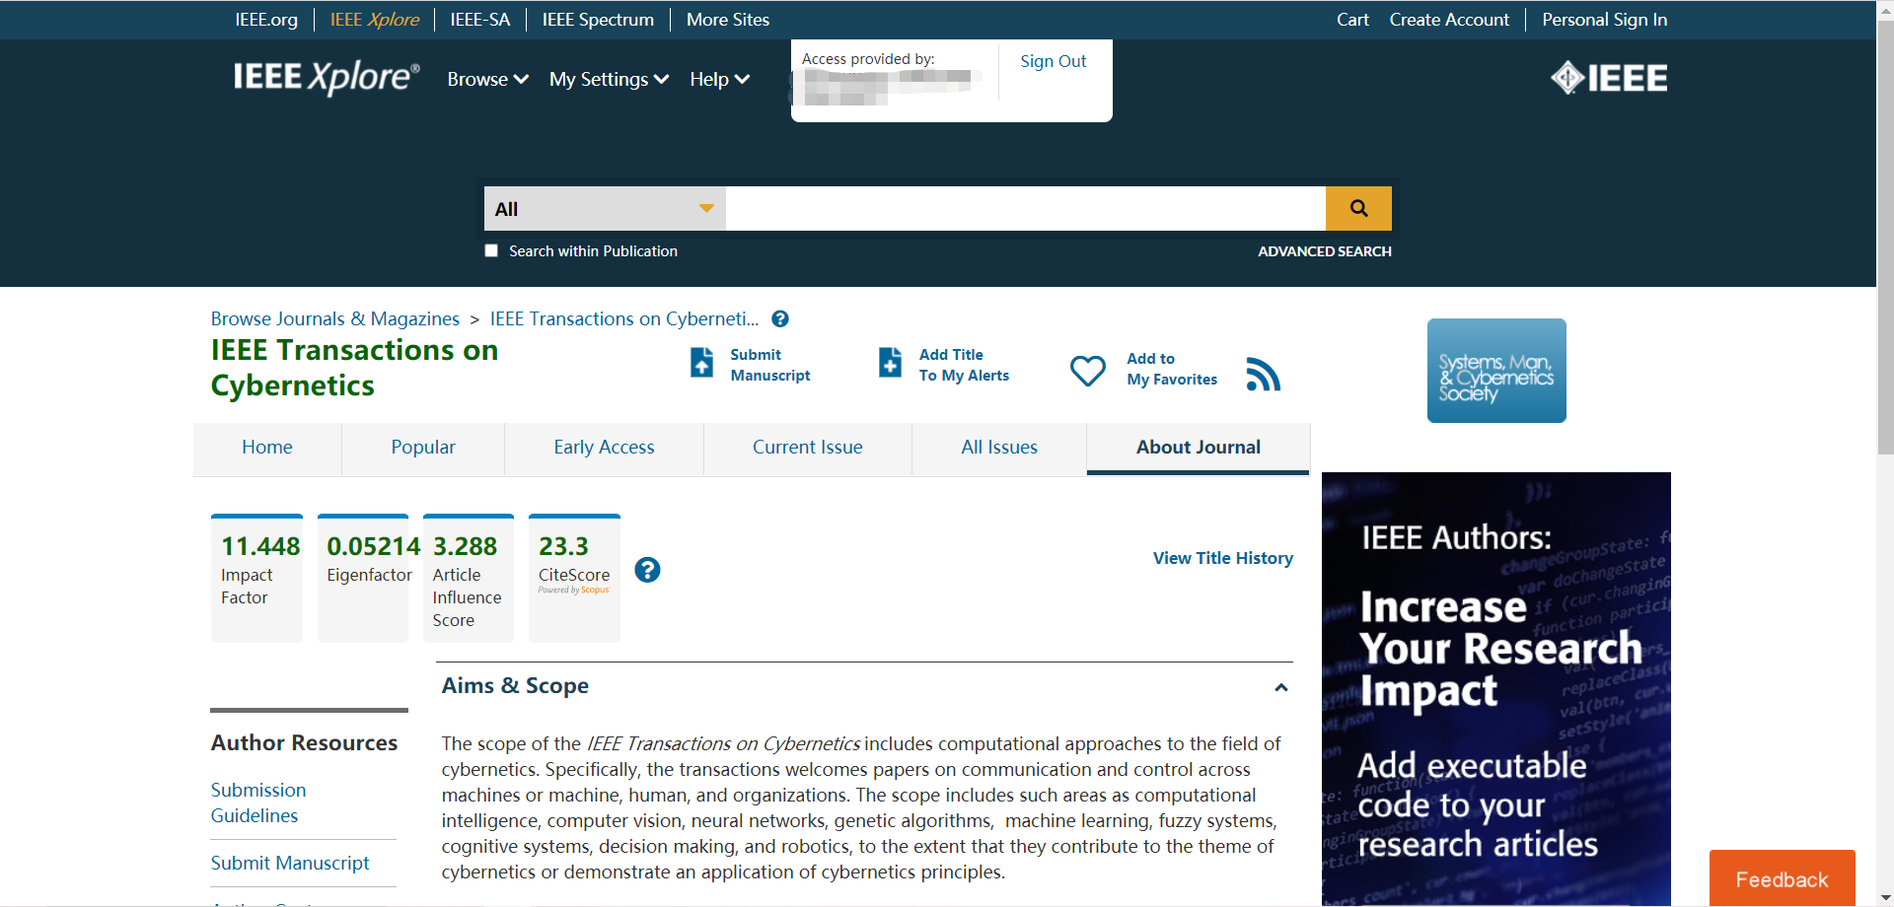The image size is (1894, 907).
Task: Toggle Search within Publication checkbox
Action: click(491, 250)
